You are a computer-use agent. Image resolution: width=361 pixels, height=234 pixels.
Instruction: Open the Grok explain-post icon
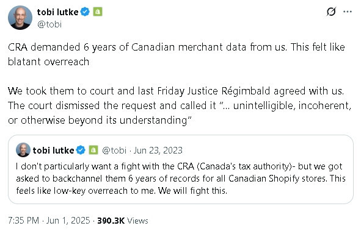[331, 12]
